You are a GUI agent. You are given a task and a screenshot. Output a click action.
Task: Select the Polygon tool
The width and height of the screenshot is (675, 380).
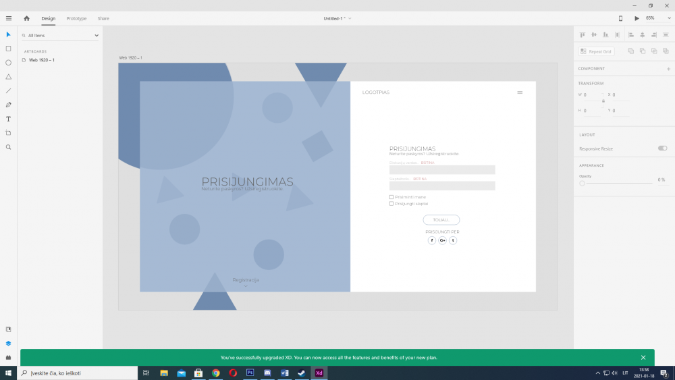point(8,77)
